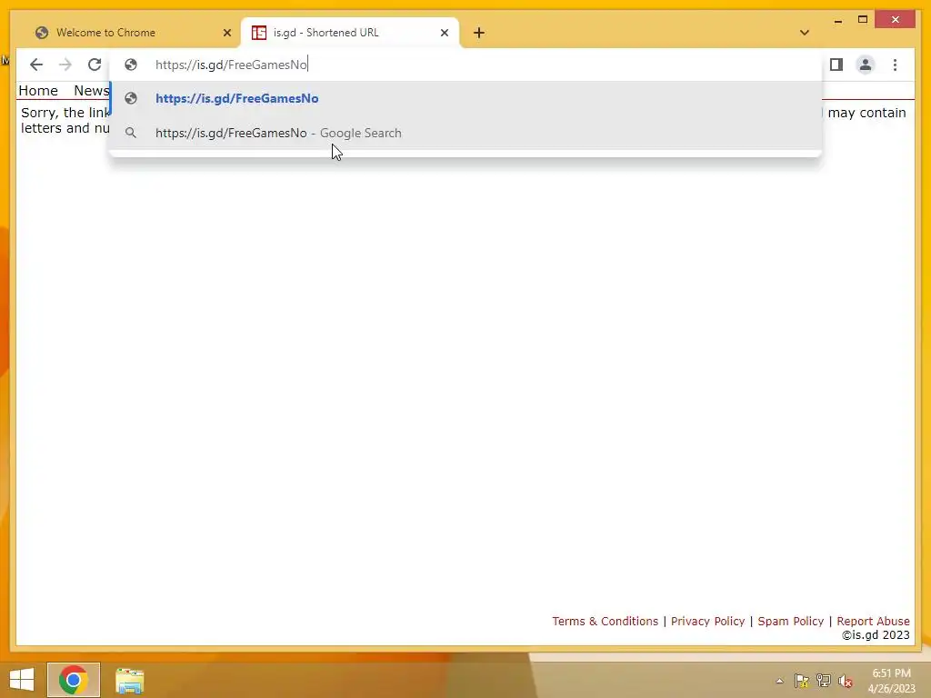Open the Chrome three-dot menu
931x698 pixels.
pos(895,65)
